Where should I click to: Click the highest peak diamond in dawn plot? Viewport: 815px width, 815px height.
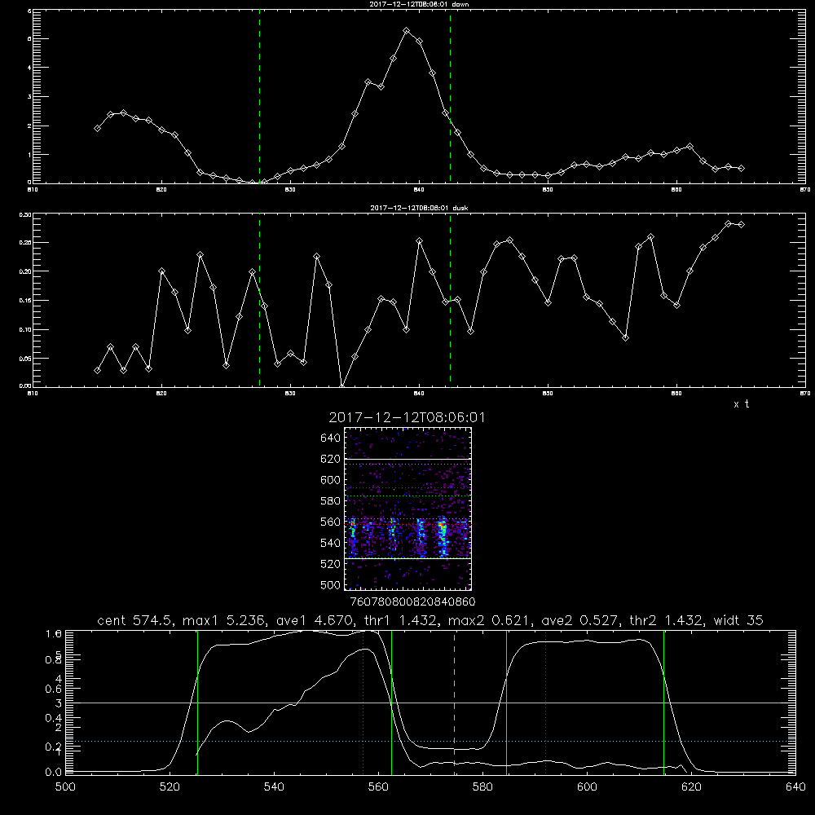pos(407,31)
